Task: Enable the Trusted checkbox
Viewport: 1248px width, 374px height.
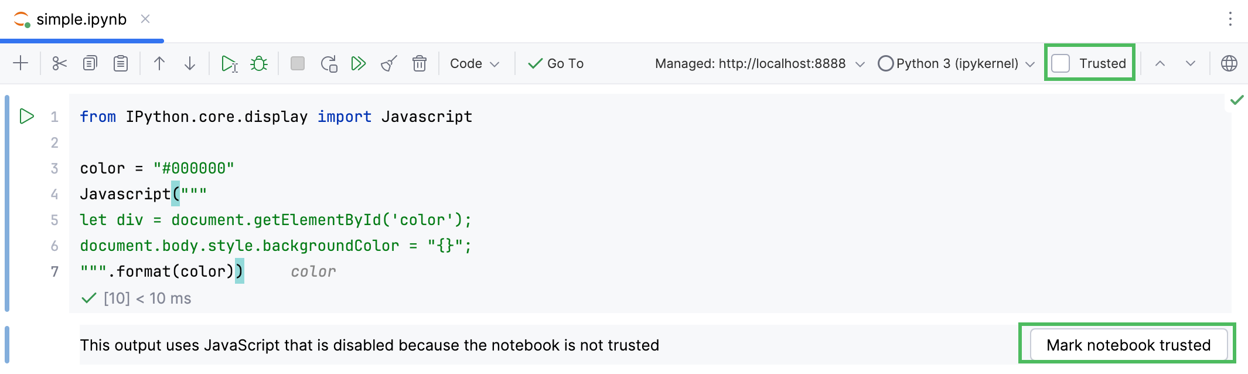Action: point(1061,63)
